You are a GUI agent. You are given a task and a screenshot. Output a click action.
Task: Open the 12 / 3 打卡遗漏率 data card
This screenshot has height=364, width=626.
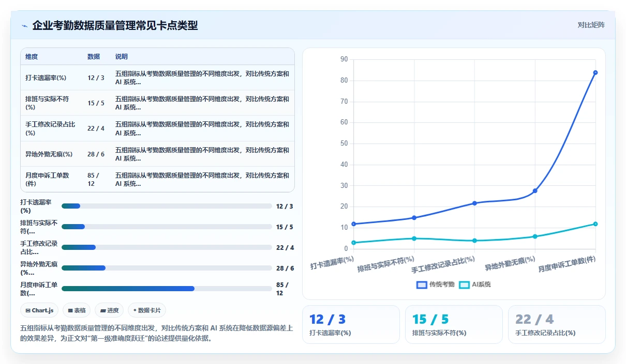(351, 324)
